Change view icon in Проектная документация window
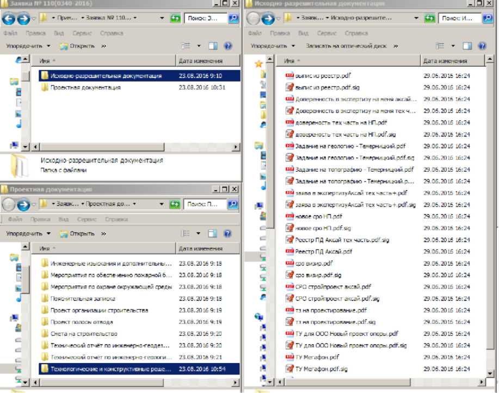Screen dimensions: 499x393 185,234
